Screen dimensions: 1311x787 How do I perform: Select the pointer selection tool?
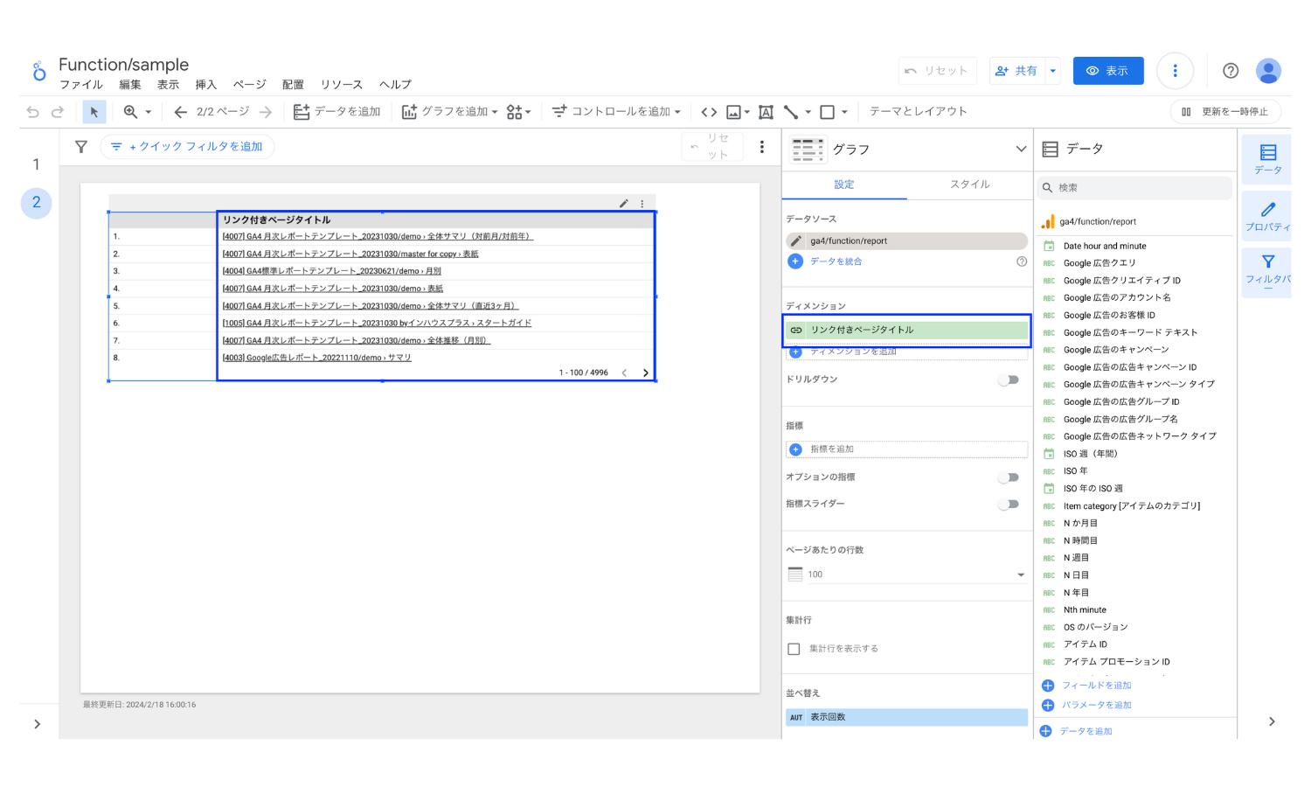tap(94, 112)
